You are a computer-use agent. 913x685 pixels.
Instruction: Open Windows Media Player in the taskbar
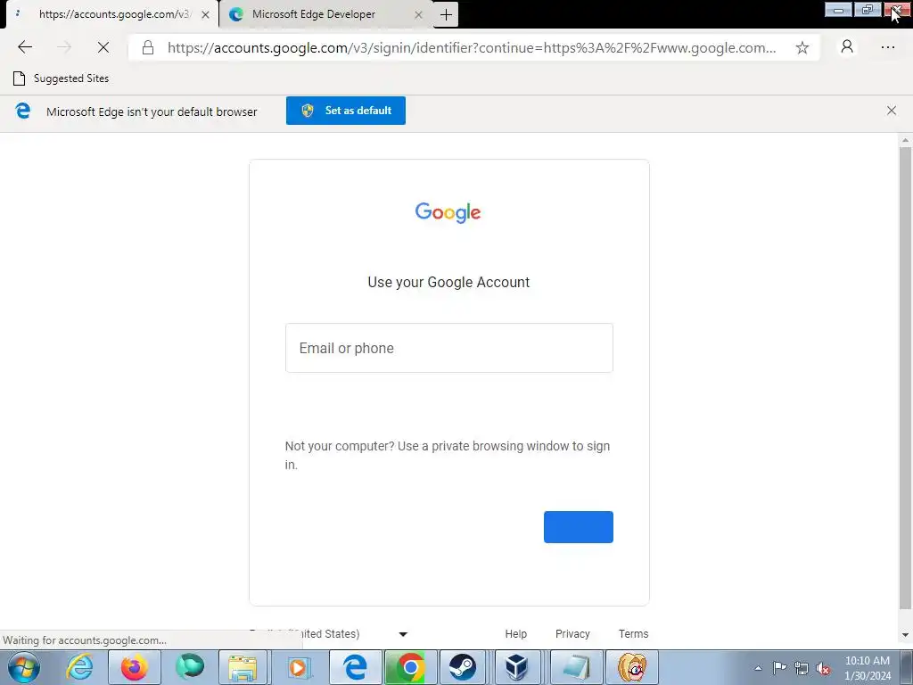pos(298,667)
